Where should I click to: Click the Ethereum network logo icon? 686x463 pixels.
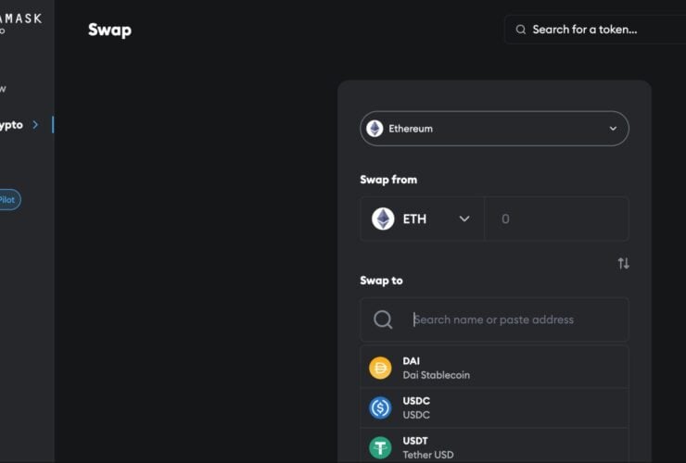click(375, 129)
